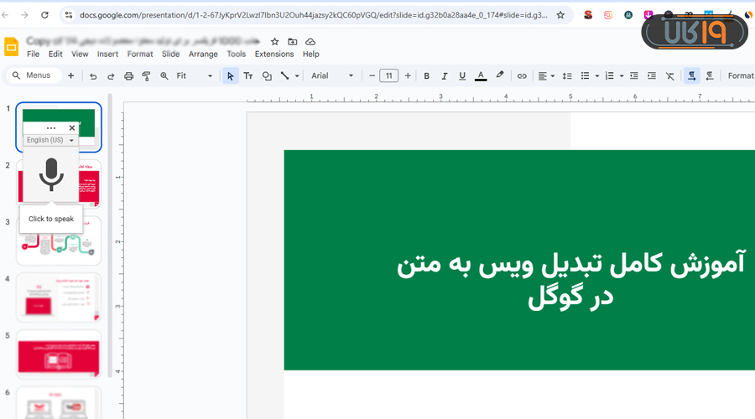Insert a text box with Tt icon
755x419 pixels.
248,76
